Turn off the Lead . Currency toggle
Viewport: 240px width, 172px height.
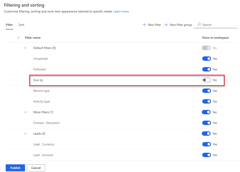coord(206,144)
